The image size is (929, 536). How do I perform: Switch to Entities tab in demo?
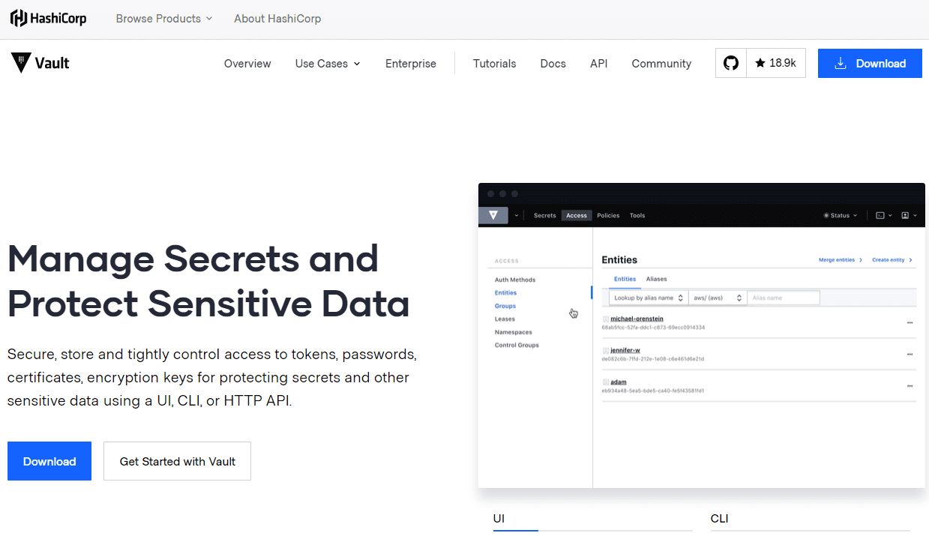[x=625, y=279]
